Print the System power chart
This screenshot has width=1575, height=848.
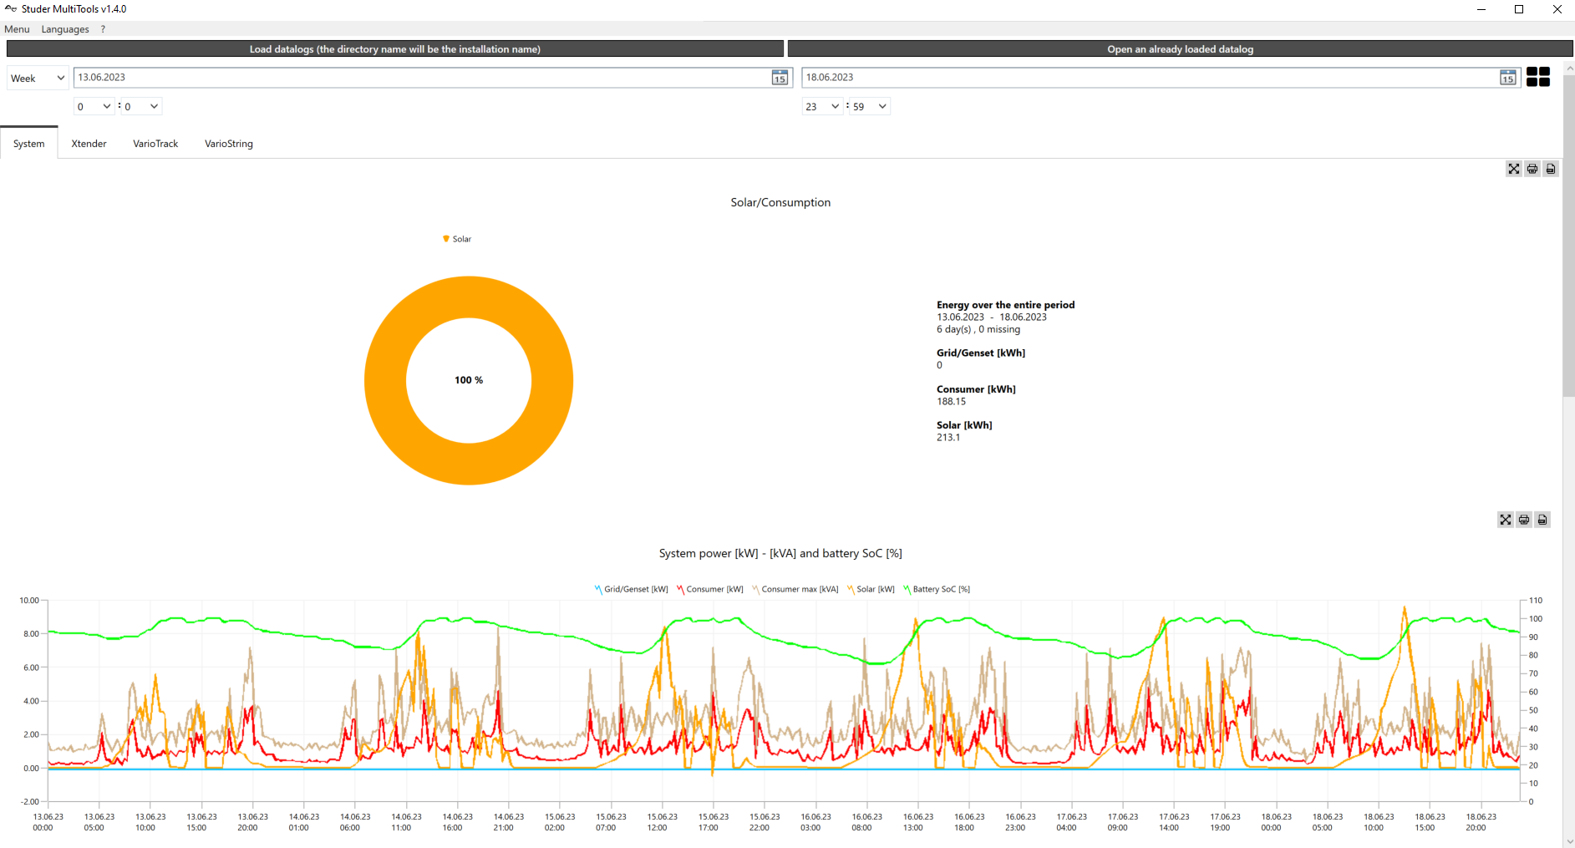click(x=1523, y=520)
